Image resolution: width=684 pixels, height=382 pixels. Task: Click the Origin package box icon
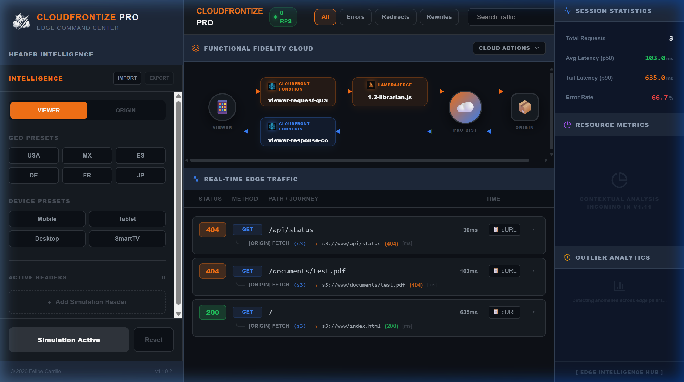(x=524, y=107)
